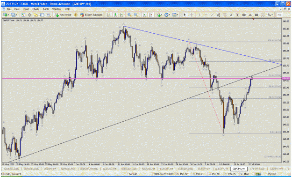Open the Navigator stars icon
This screenshot has width=292, height=177.
pos(36,15)
